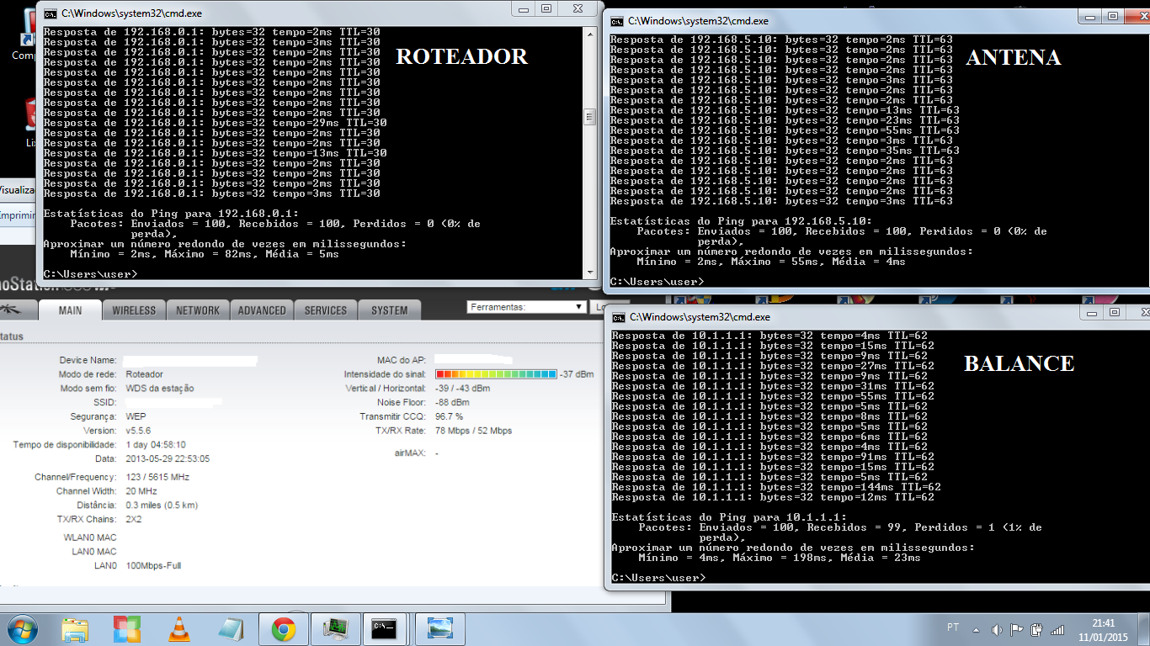Maximize the 192.168.0.1 ping window

click(546, 8)
